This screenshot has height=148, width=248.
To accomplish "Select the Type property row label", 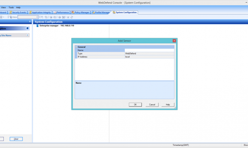I will [80, 53].
